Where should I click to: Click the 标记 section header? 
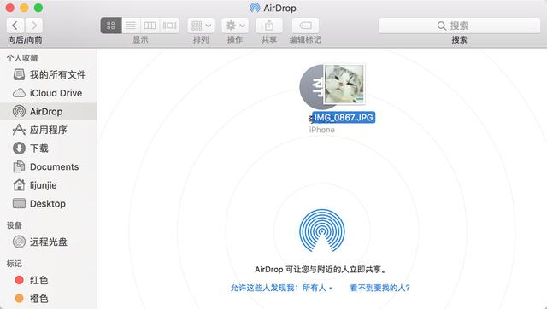pos(15,264)
